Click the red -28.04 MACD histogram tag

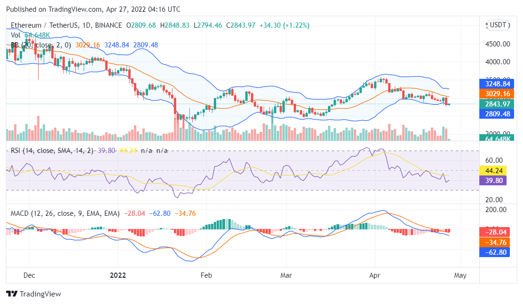tap(498, 232)
